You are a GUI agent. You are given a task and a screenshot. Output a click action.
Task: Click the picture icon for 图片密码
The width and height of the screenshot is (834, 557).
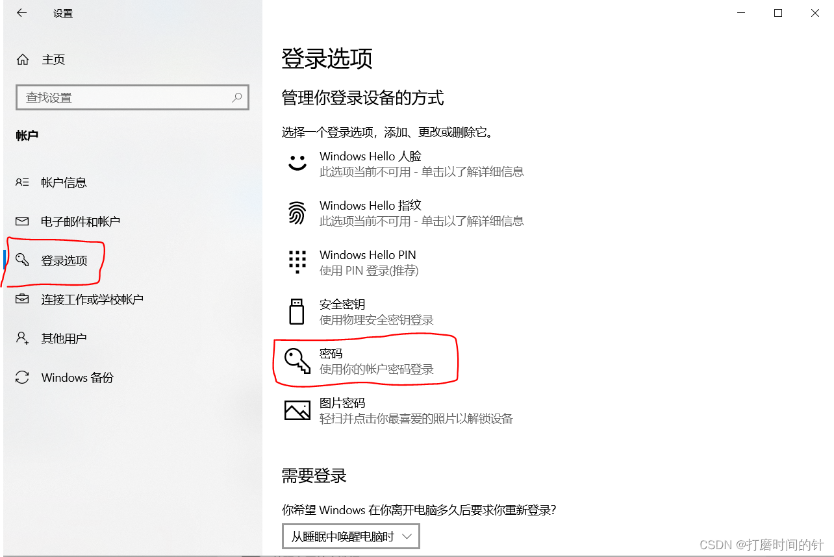coord(297,410)
